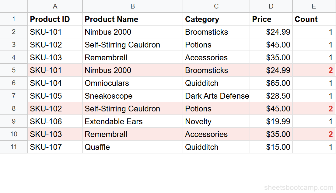This screenshot has height=193, width=336.
Task: Select row 11 header
Action: pyautogui.click(x=14, y=147)
